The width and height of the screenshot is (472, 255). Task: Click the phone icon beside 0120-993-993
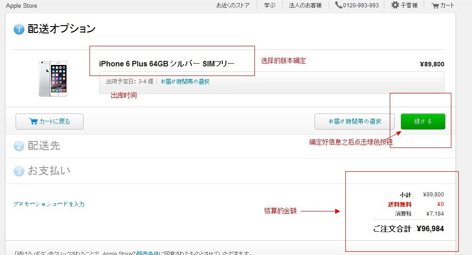[339, 5]
